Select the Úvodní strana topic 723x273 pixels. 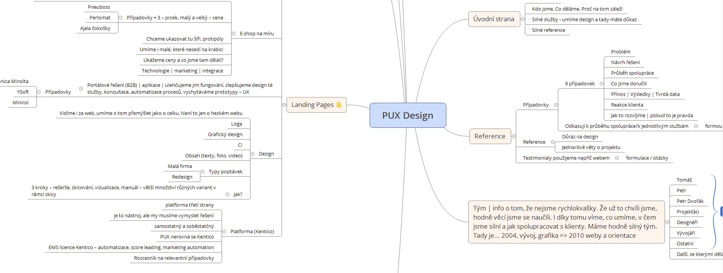point(494,19)
